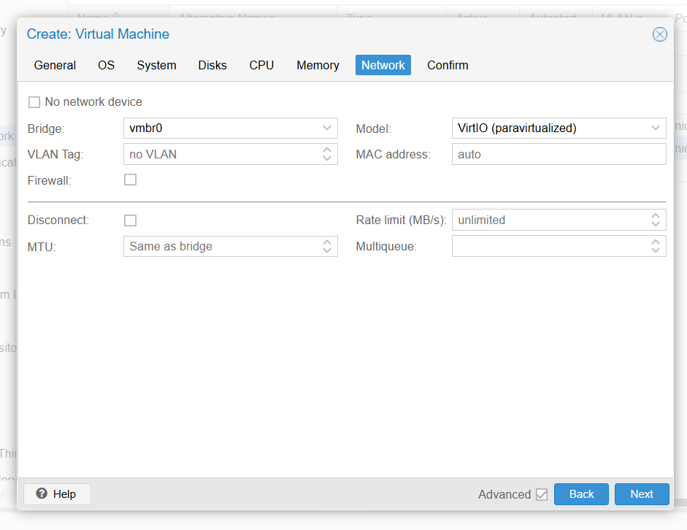Click the Help button
This screenshot has width=687, height=530.
click(57, 494)
